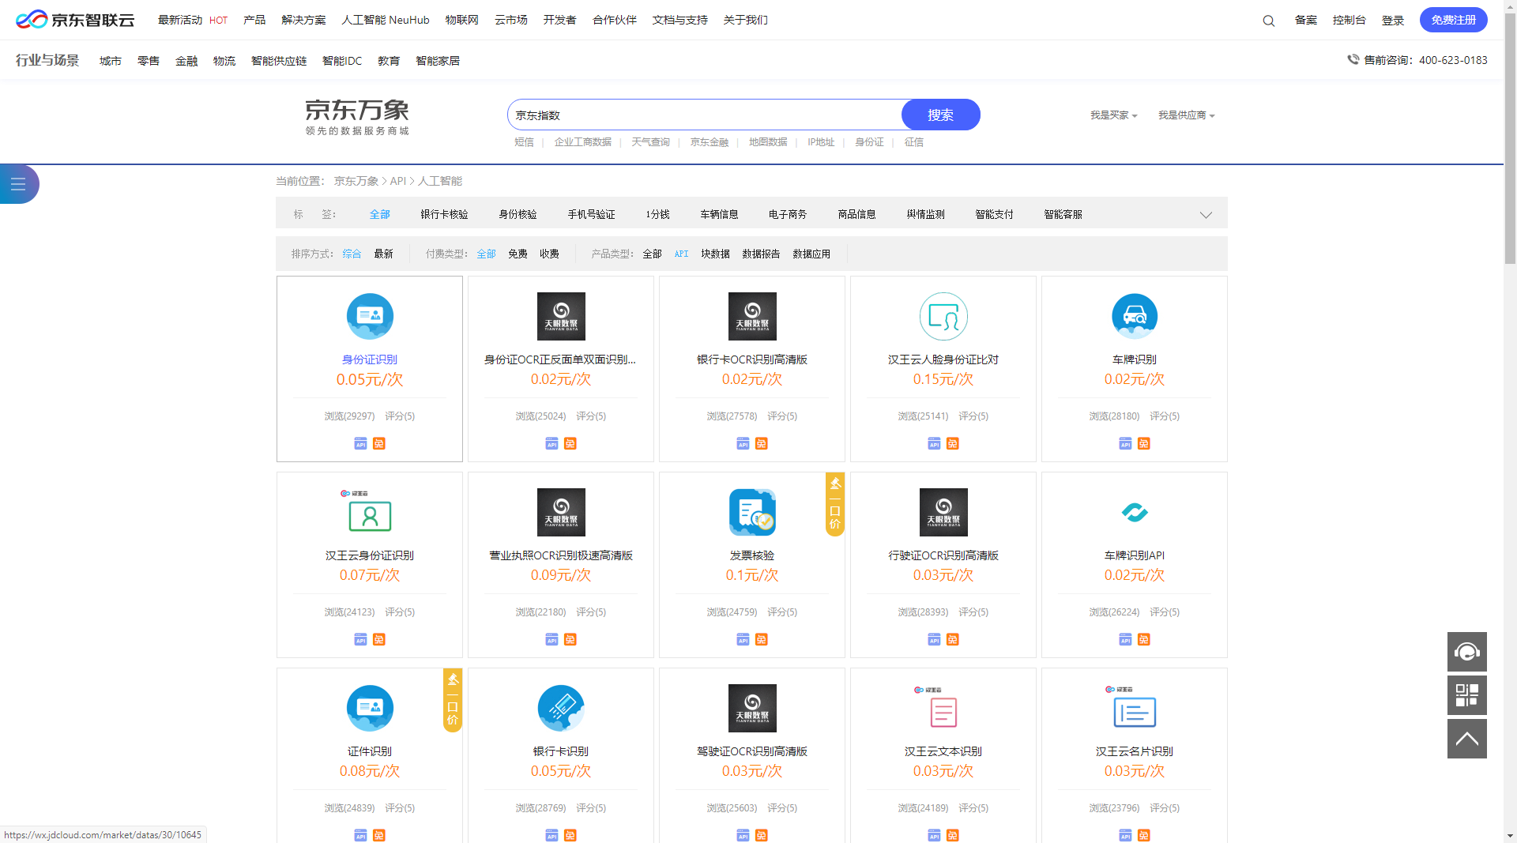Filter product type to 数据应用
This screenshot has width=1517, height=843.
click(811, 254)
